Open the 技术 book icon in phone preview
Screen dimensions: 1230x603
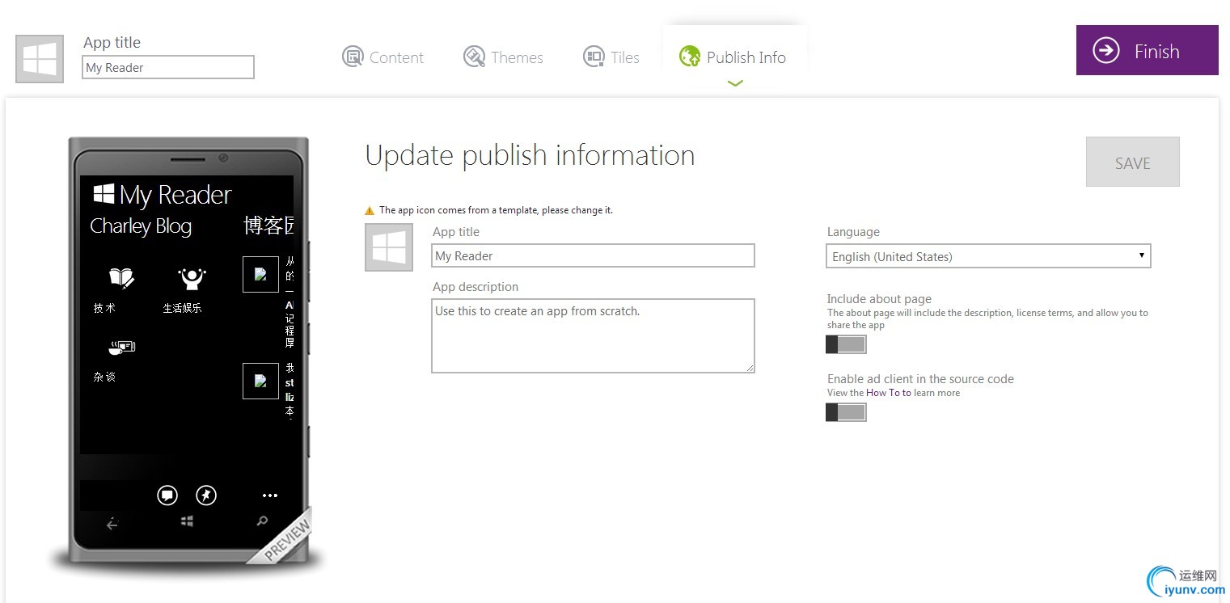coord(121,279)
